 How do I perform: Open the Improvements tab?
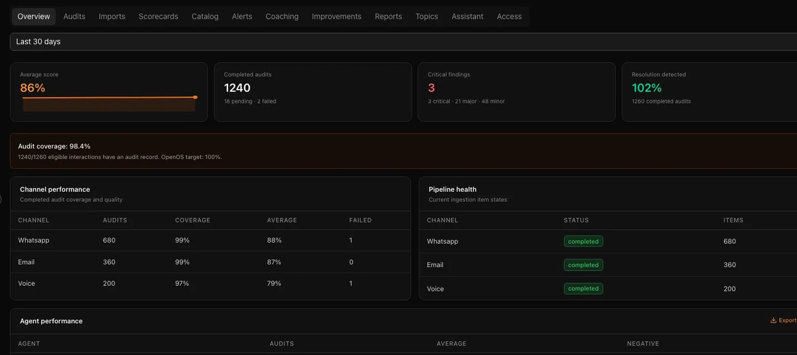tap(337, 17)
